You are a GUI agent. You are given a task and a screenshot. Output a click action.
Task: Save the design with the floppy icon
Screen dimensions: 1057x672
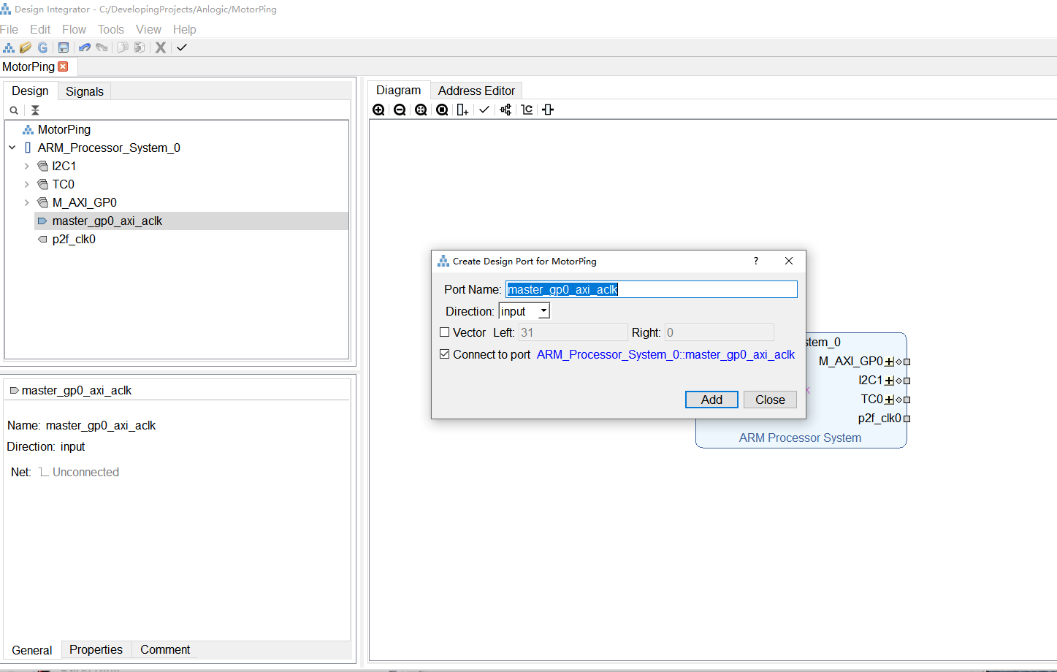click(x=64, y=47)
